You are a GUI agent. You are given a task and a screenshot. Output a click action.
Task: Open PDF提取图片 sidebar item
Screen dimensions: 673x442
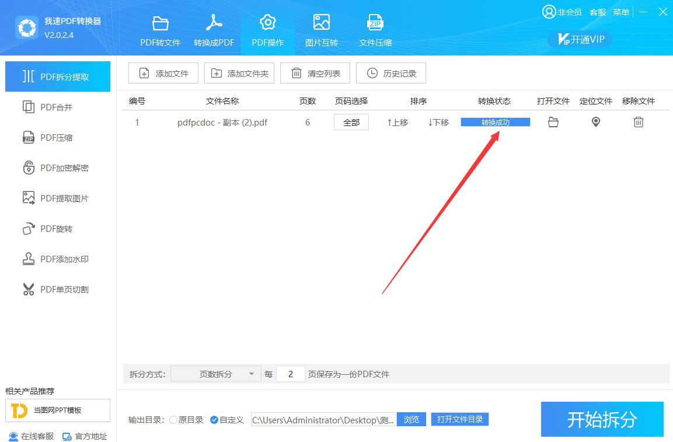pyautogui.click(x=58, y=198)
